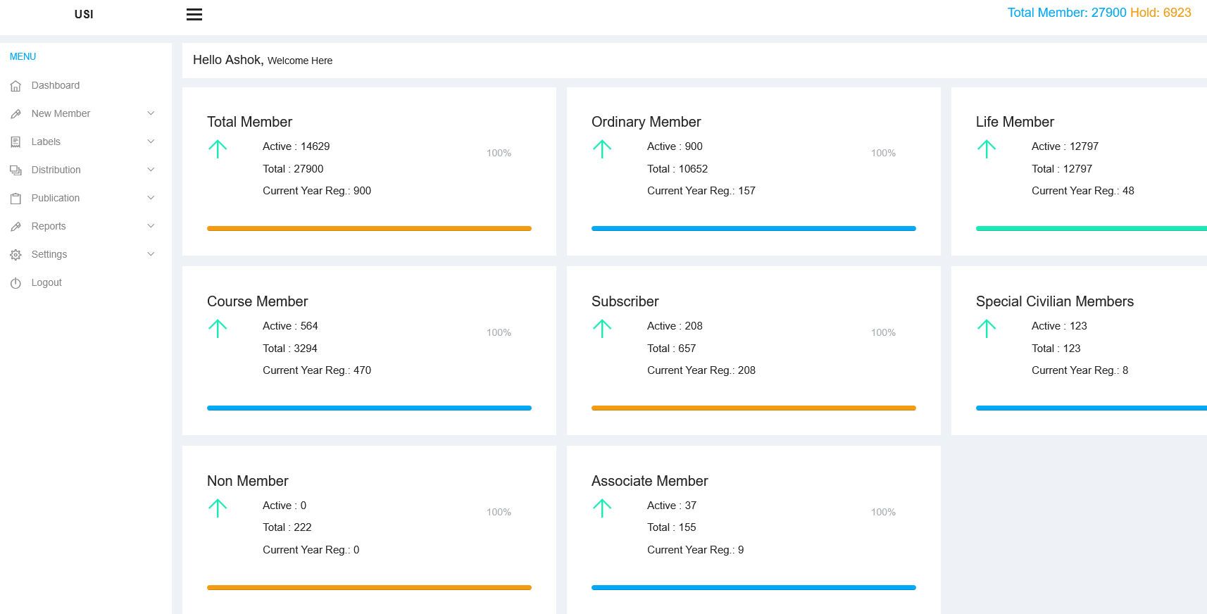
Task: Expand the Reports submenu chevron
Action: [x=151, y=226]
